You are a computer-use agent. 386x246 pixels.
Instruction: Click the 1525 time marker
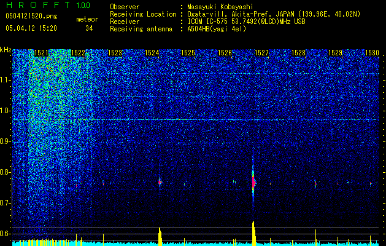click(x=188, y=53)
